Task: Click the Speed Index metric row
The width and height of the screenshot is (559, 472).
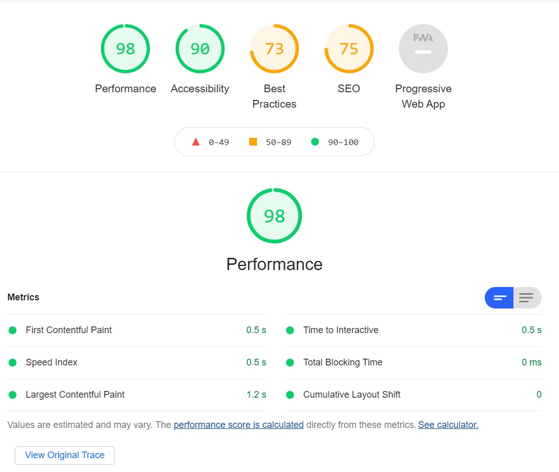Action: click(52, 362)
